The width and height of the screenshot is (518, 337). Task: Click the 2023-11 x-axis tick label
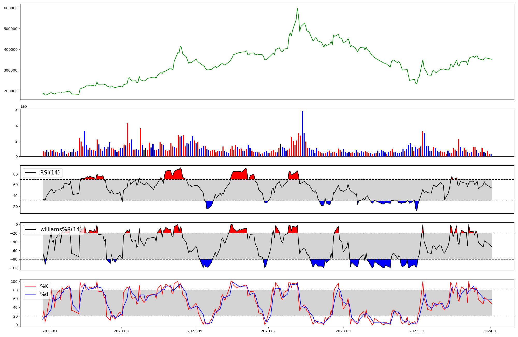point(417,331)
